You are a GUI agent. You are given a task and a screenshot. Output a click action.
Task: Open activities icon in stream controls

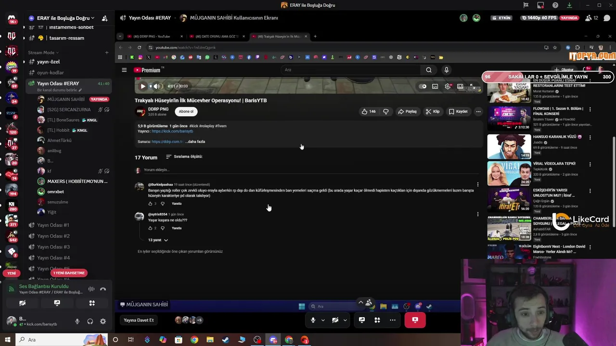point(377,320)
